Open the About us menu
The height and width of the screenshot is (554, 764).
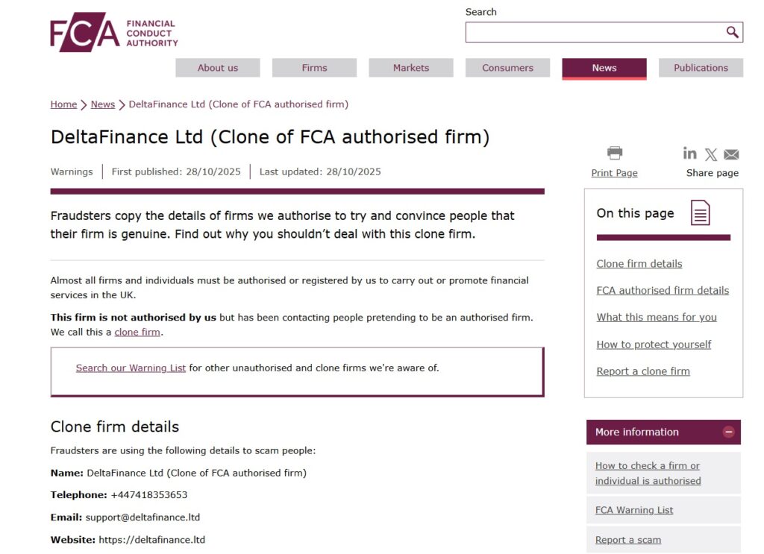coord(218,68)
